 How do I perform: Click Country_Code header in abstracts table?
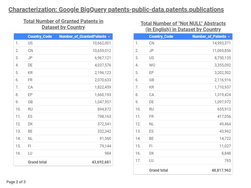click(x=161, y=37)
